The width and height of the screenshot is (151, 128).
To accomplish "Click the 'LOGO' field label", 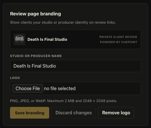I will 15,78.
